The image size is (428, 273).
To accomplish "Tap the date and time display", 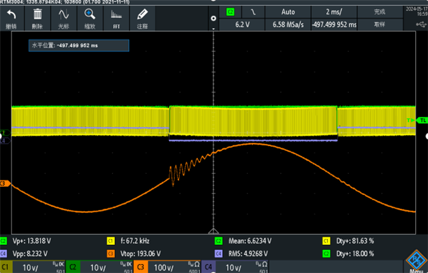I will click(417, 11).
